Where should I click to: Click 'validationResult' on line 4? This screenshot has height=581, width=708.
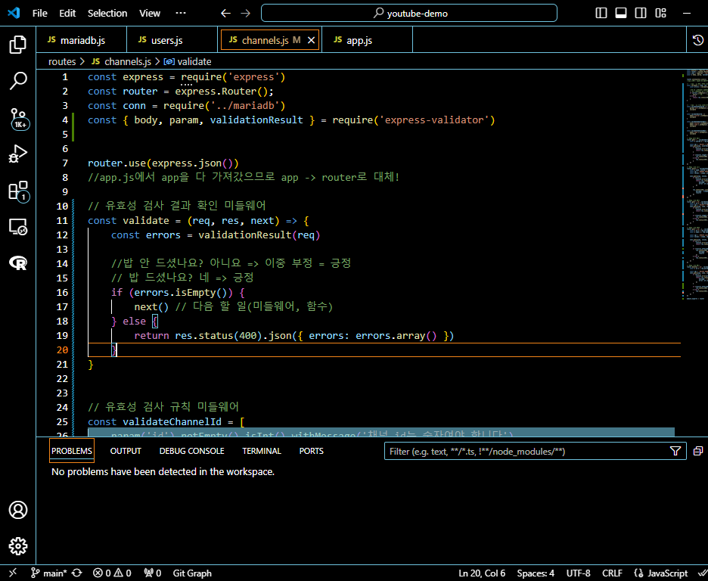click(256, 120)
